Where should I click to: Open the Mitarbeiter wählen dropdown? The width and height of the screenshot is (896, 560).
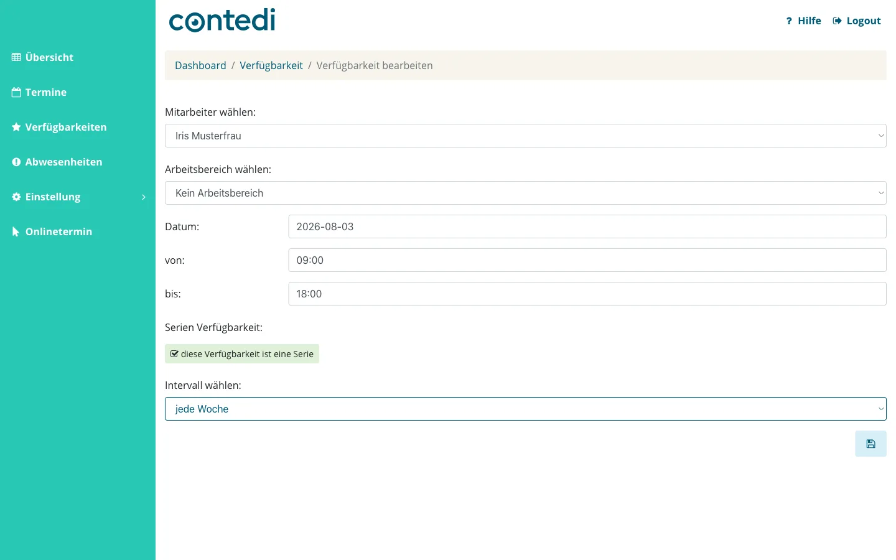click(x=526, y=136)
